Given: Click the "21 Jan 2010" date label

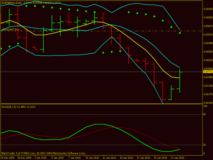Looking at the screenshot, I should pyautogui.click(x=177, y=158).
